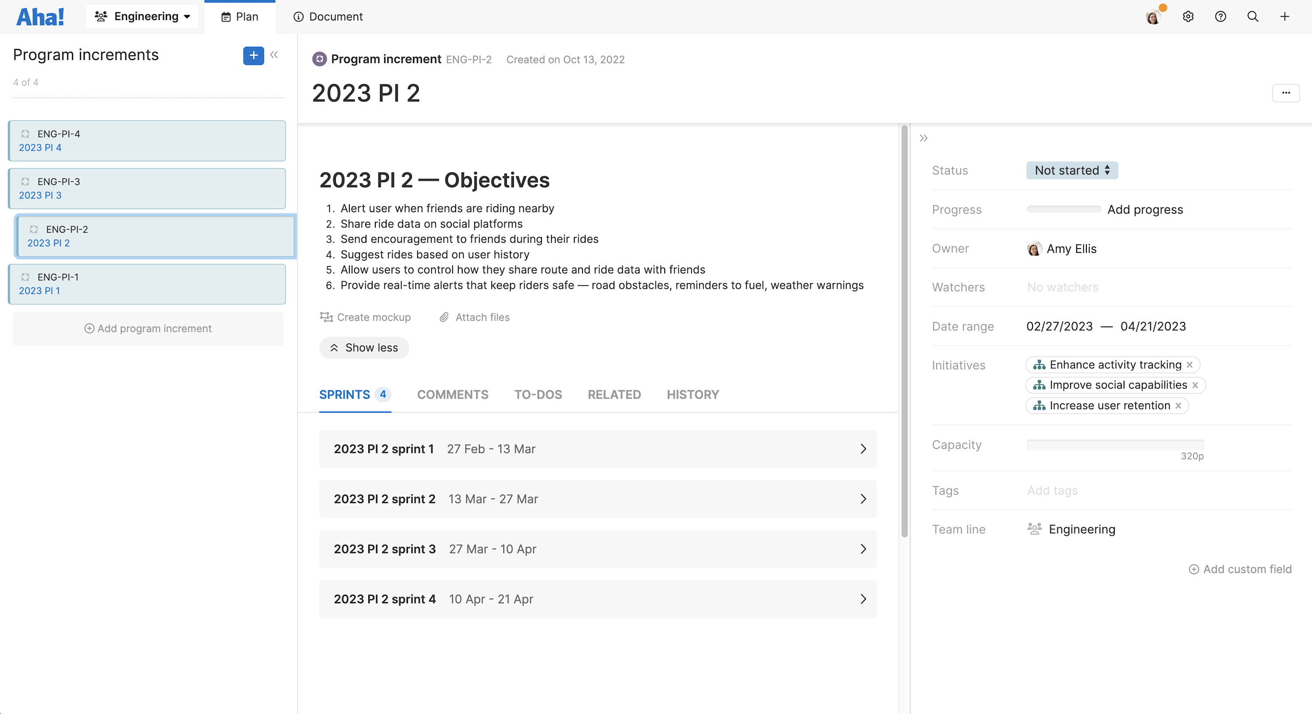Open the Engineering workspace dropdown
Viewport: 1312px width, 714px height.
(142, 16)
